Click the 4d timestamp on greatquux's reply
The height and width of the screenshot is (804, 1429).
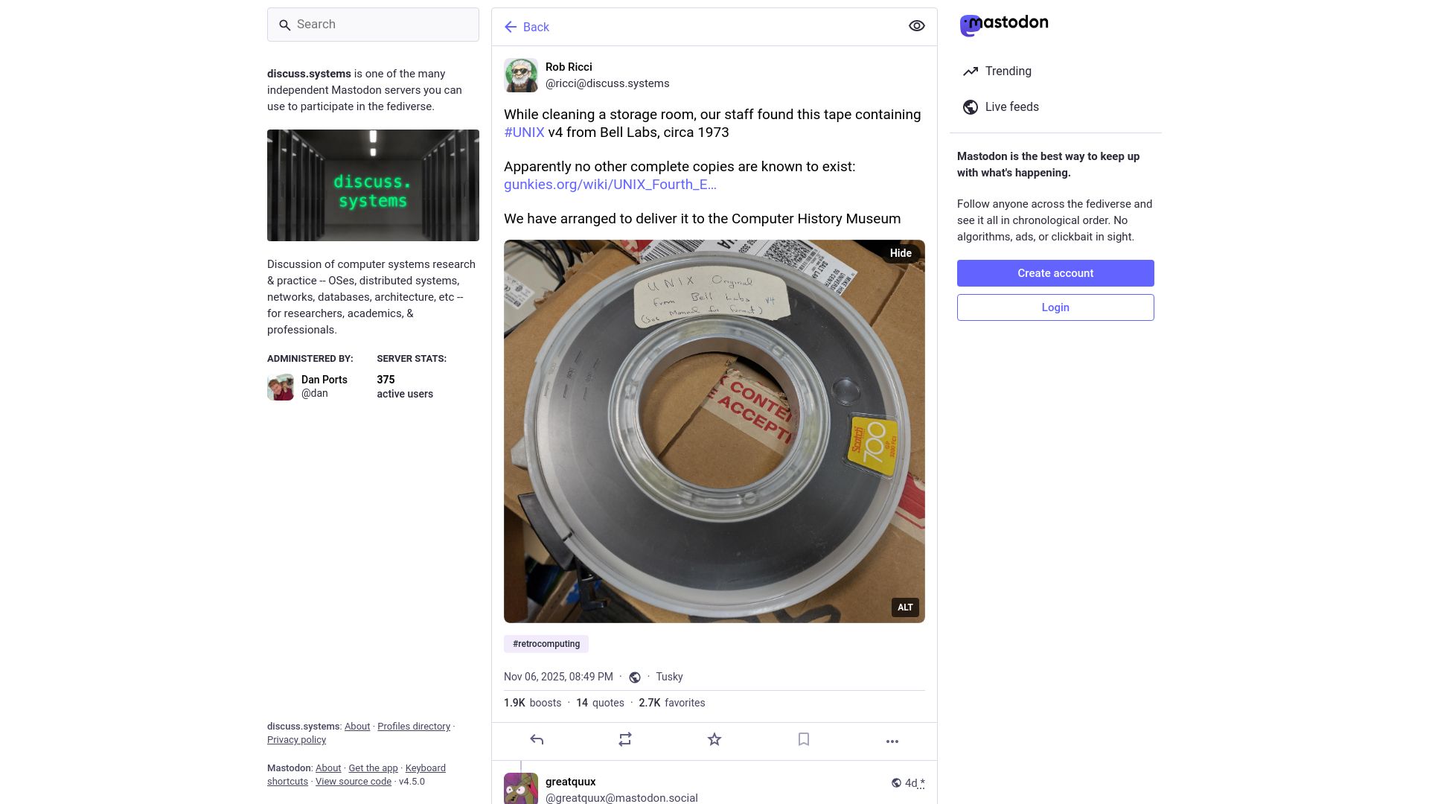click(914, 783)
